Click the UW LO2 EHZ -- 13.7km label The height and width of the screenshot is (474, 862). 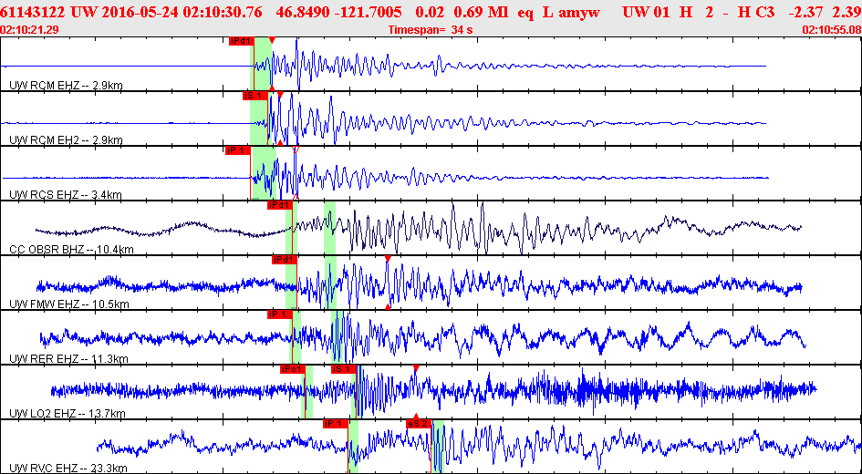tap(68, 414)
